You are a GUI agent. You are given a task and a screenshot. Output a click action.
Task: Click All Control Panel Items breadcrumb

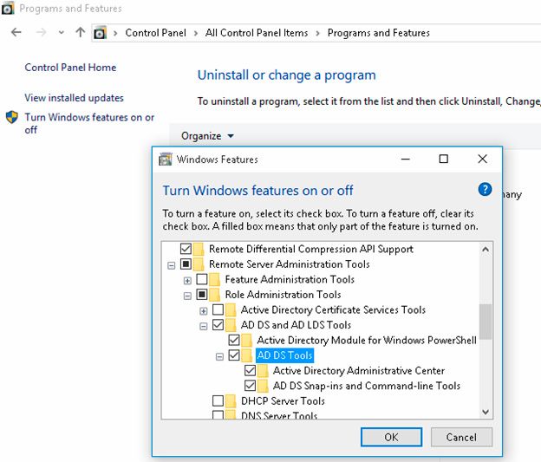[257, 33]
